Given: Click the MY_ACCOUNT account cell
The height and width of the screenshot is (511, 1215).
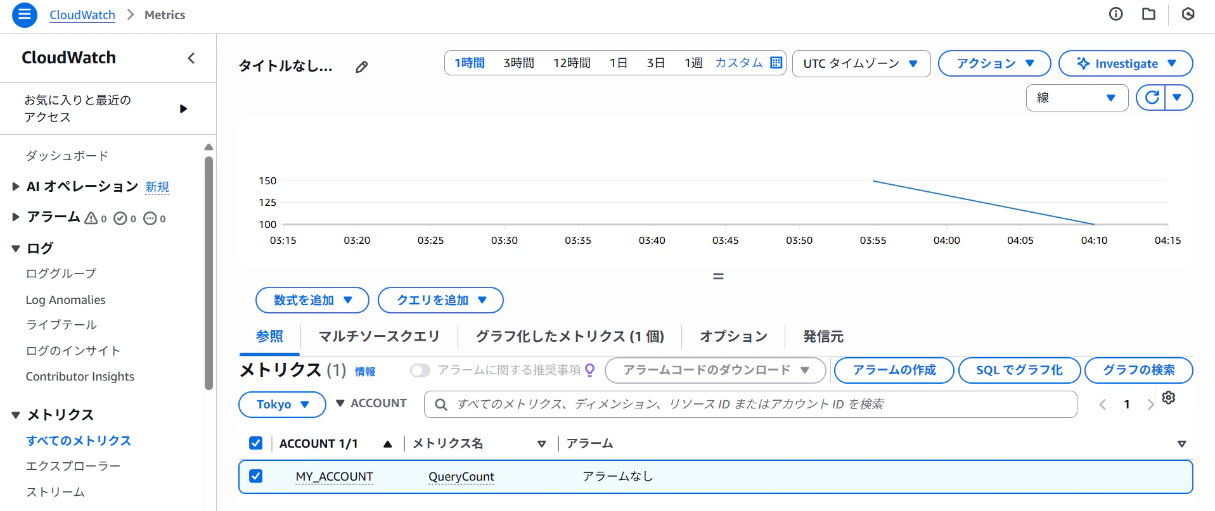Looking at the screenshot, I should (334, 476).
